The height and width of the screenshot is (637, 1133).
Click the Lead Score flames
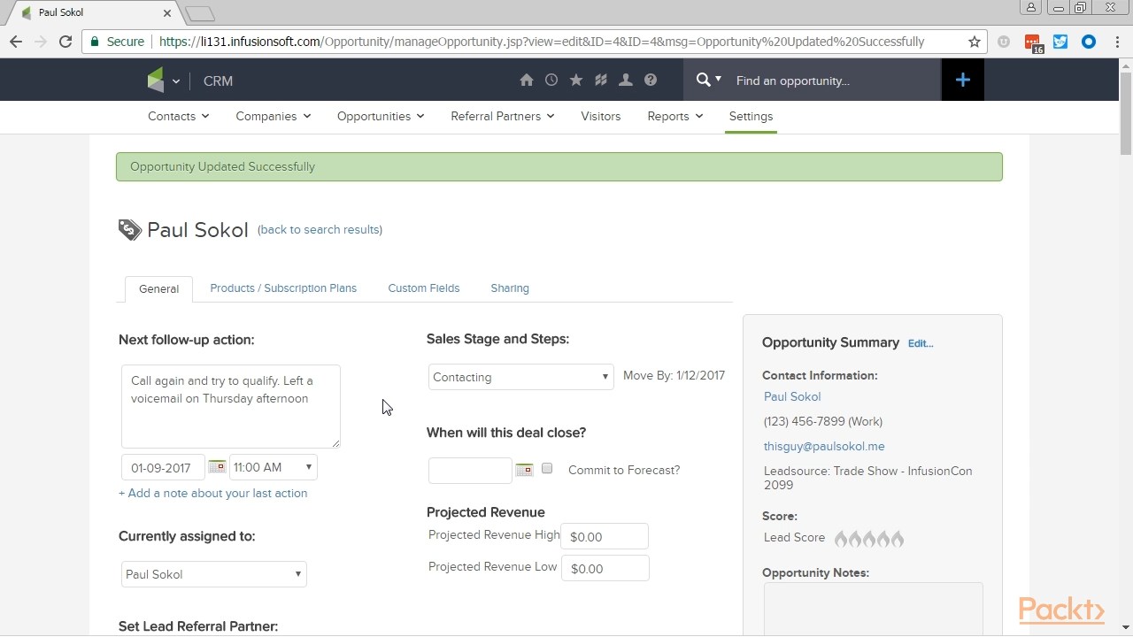[869, 539]
